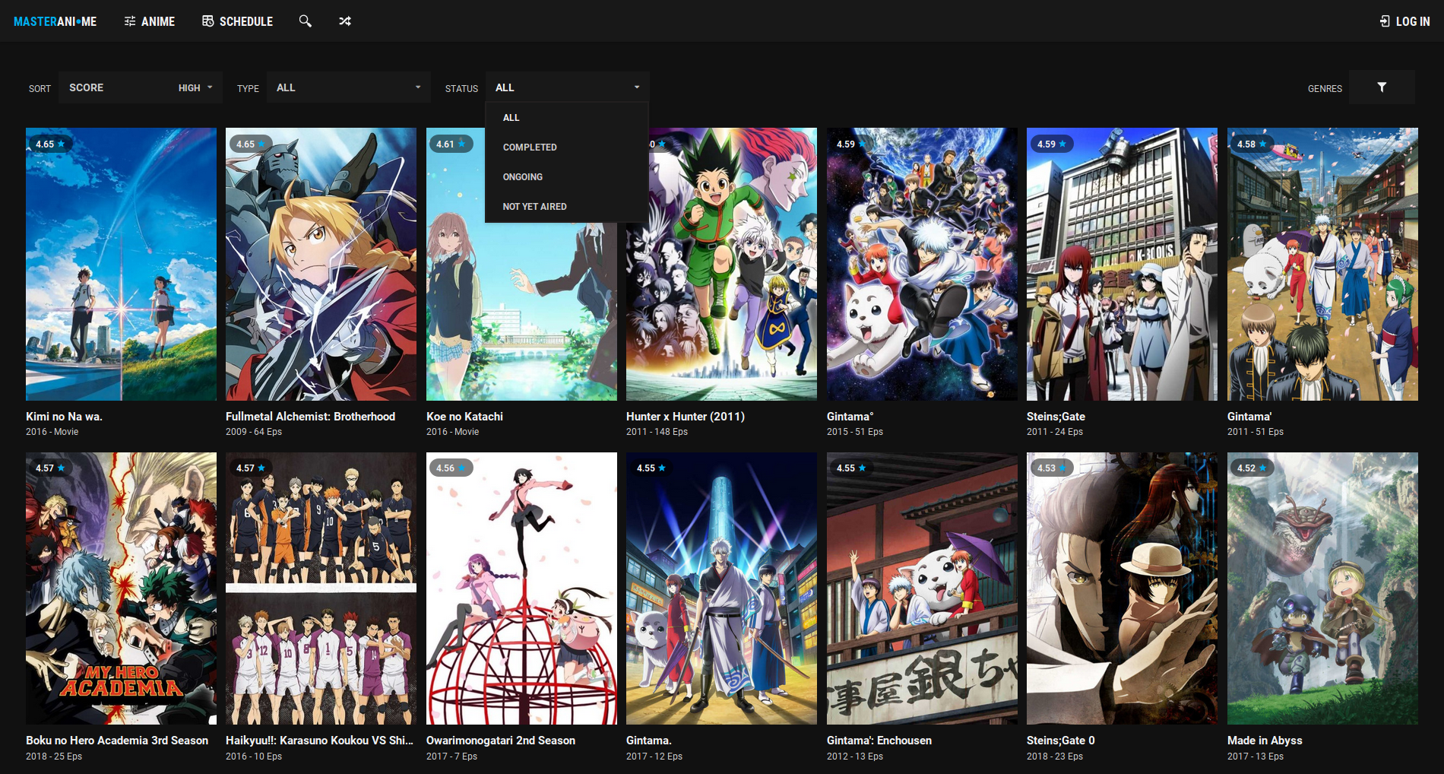Select ONGOING status option
The width and height of the screenshot is (1444, 774).
click(x=567, y=177)
